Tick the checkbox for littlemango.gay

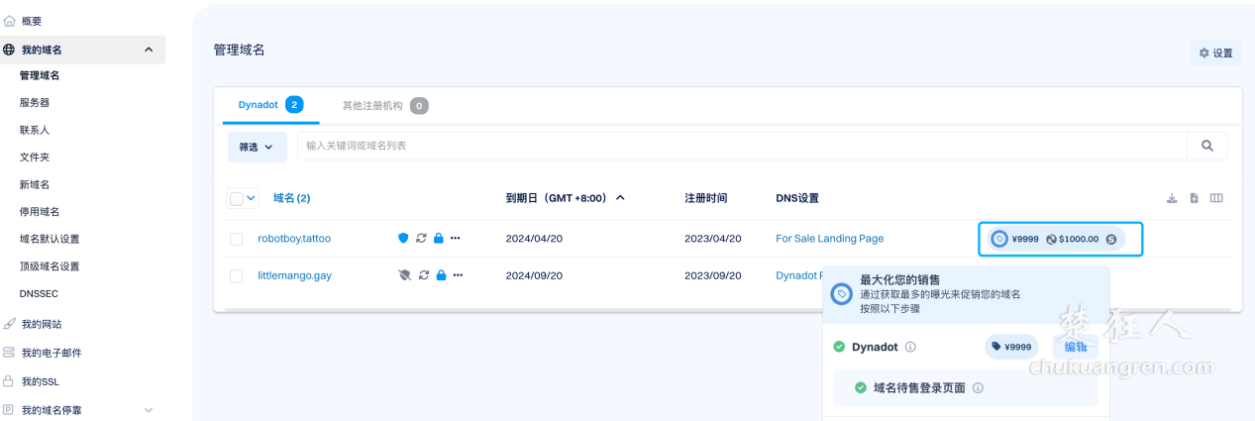point(236,276)
